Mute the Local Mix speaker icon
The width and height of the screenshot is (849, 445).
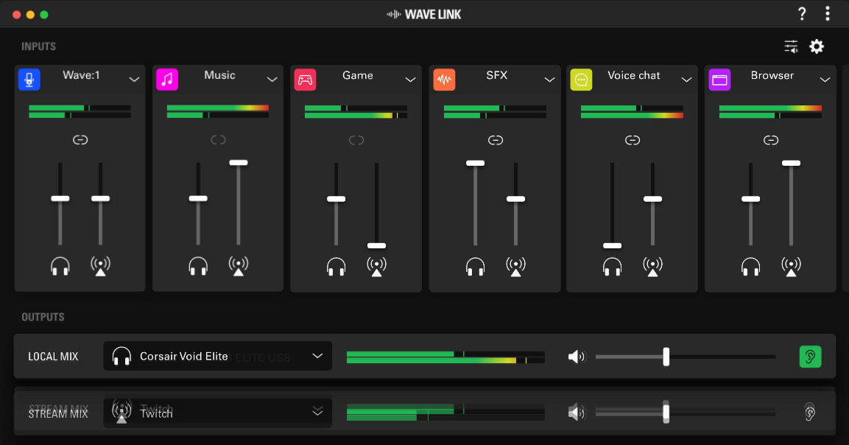tap(576, 357)
